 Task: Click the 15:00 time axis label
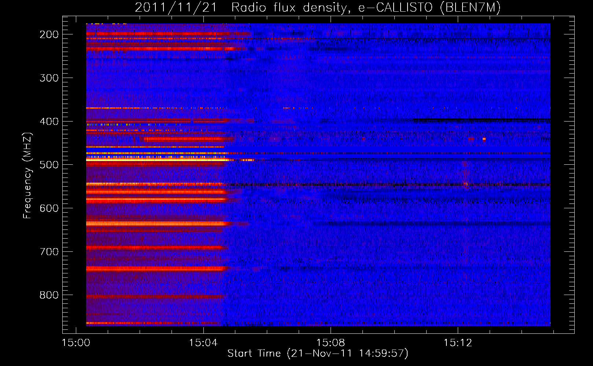pyautogui.click(x=76, y=343)
